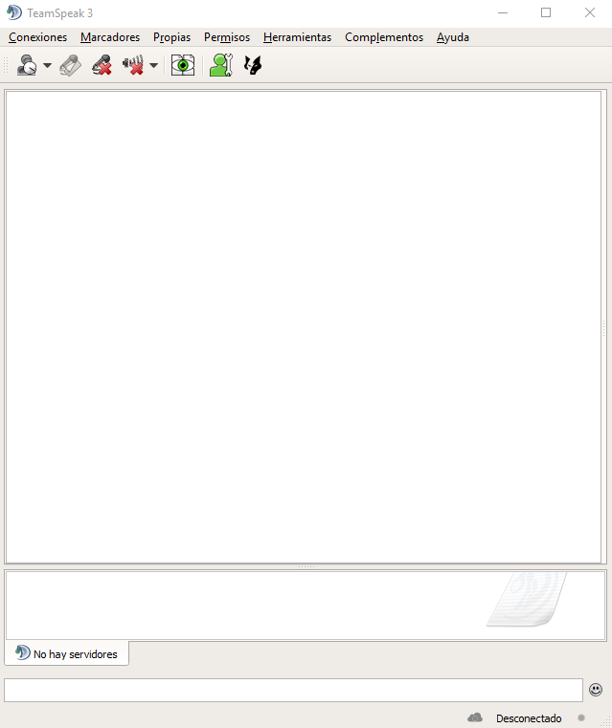The image size is (612, 728).
Task: Maximize the TeamSpeak 3 window
Action: (546, 13)
